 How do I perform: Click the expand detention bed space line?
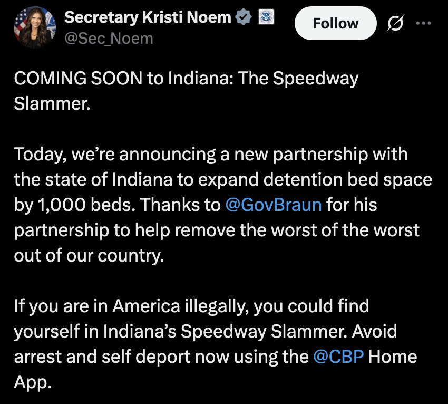pyautogui.click(x=315, y=180)
